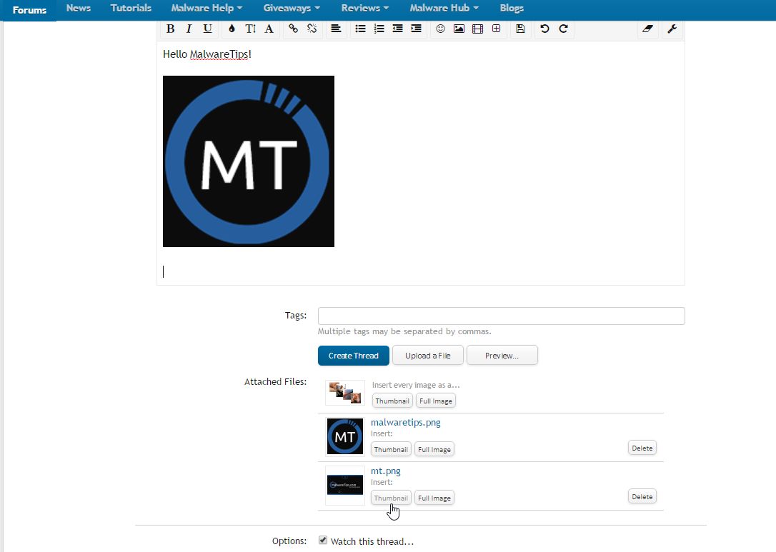
Task: Remove link with the unlink icon
Action: point(312,29)
